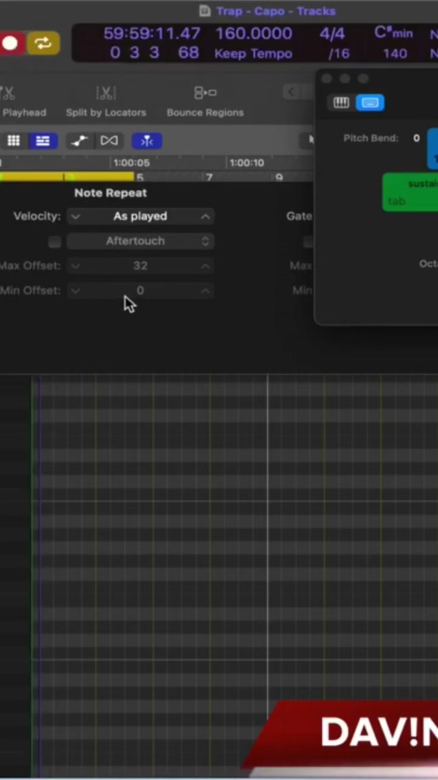Click the 160.0000 tempo value
This screenshot has width=438, height=780.
coord(253,33)
